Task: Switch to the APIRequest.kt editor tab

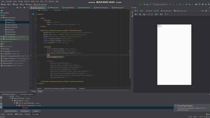Action: tap(54, 8)
